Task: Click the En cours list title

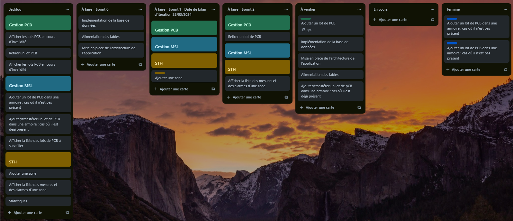Action: (x=381, y=9)
